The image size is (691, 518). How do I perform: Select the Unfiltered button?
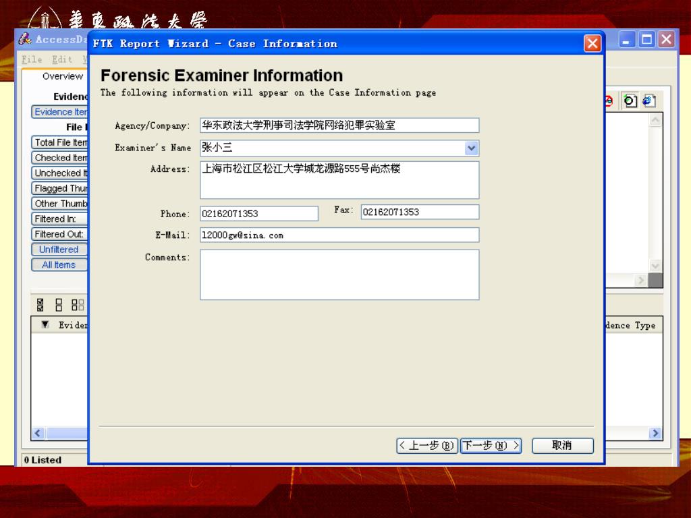60,250
